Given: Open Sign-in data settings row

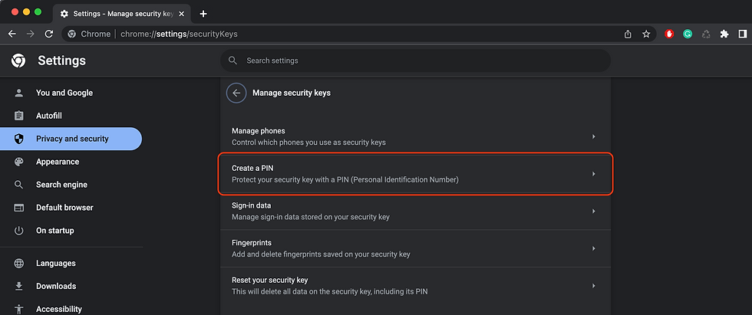Looking at the screenshot, I should point(415,211).
